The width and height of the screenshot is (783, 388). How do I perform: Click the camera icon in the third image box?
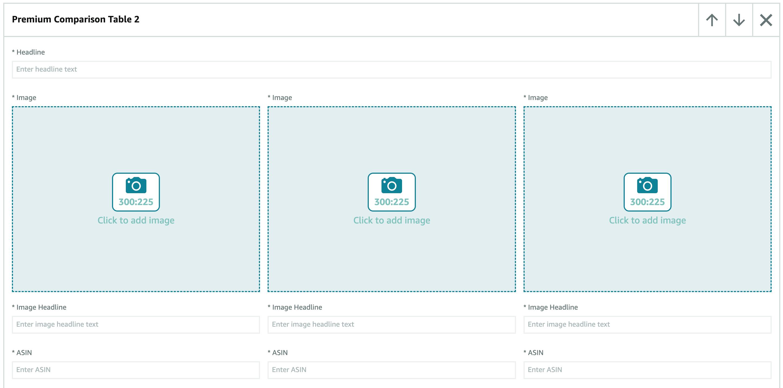coord(647,185)
